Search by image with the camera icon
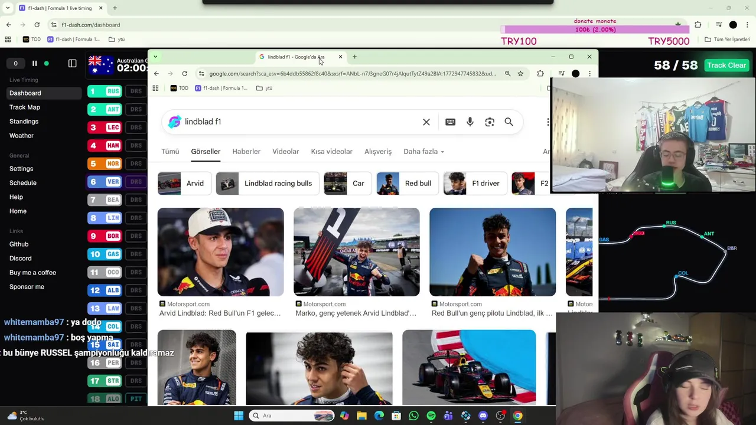Viewport: 756px width, 425px height. [x=490, y=122]
